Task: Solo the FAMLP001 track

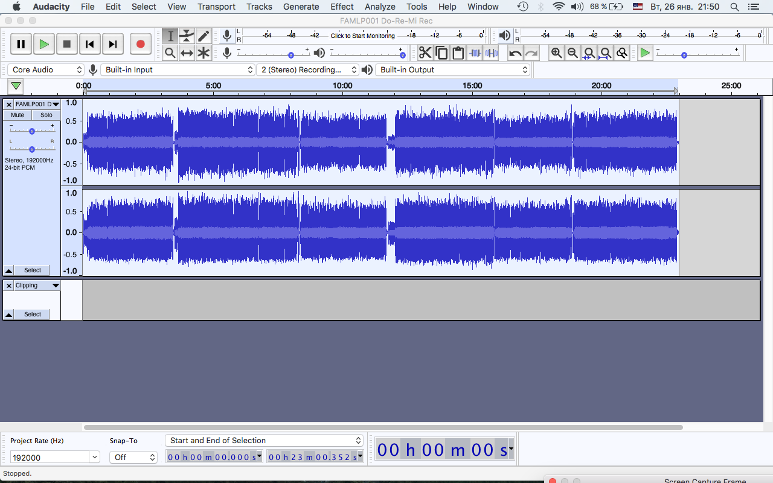Action: (x=47, y=115)
